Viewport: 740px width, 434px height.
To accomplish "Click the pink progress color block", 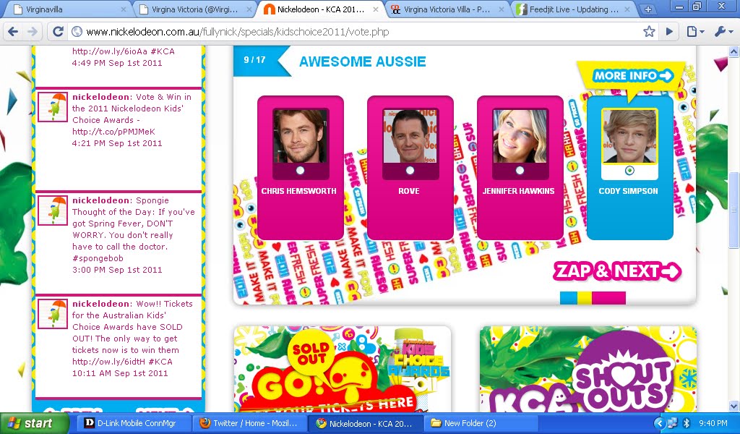I will pyautogui.click(x=608, y=298).
